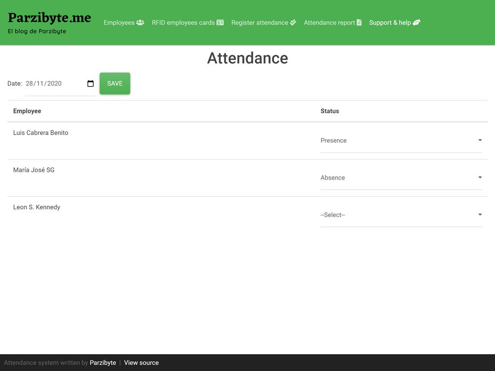This screenshot has height=371, width=495.
Task: Click the El blog de Parzibyte subtitle
Action: point(37,31)
